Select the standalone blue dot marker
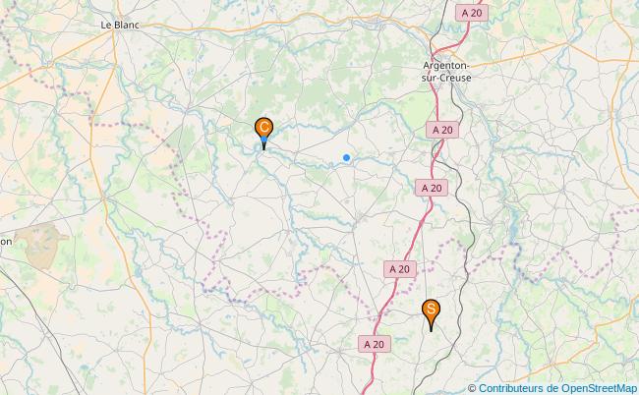The image size is (639, 395). pyautogui.click(x=346, y=157)
